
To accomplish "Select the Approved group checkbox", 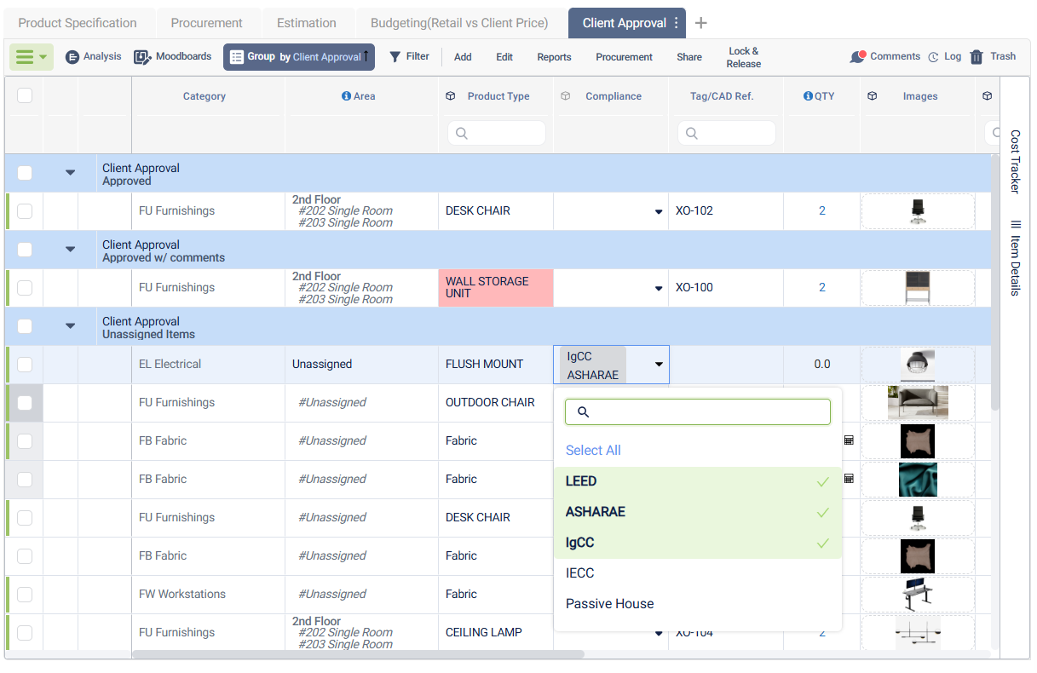I will tap(25, 173).
